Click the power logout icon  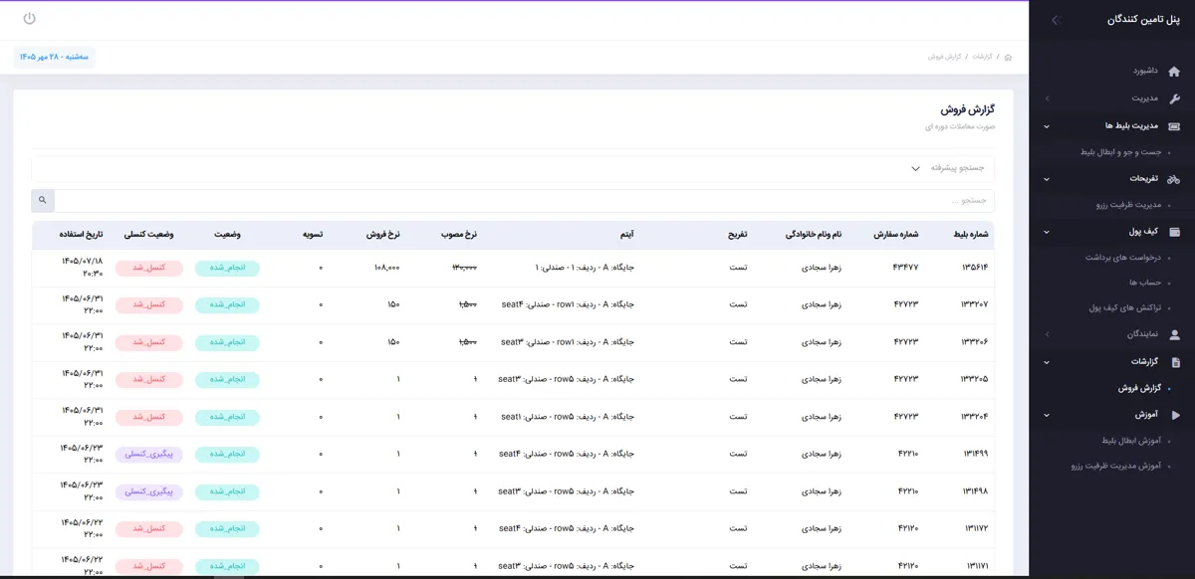pos(29,19)
